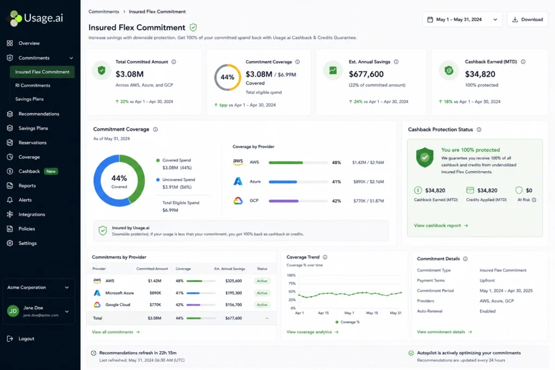
Task: Open the May 1 – May 31, 2024 date dropdown
Action: [x=462, y=20]
